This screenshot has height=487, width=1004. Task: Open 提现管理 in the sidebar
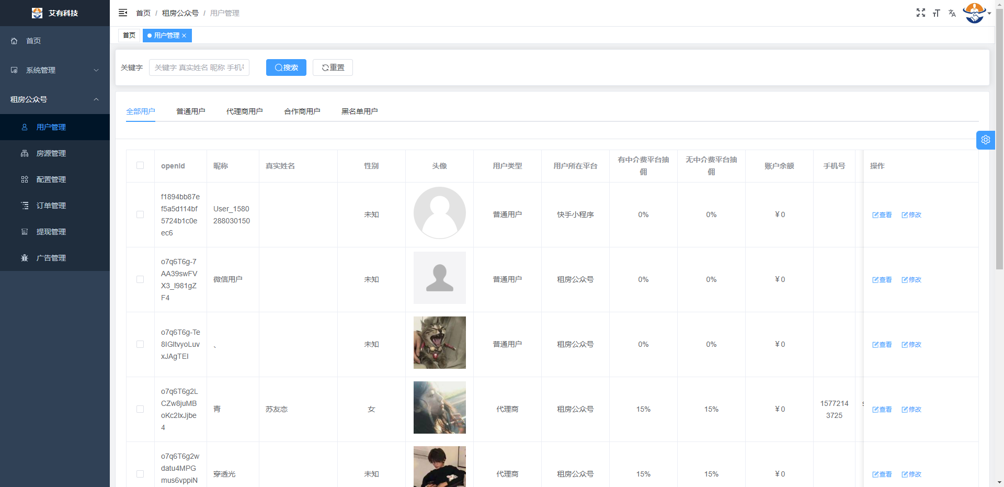[x=55, y=232]
